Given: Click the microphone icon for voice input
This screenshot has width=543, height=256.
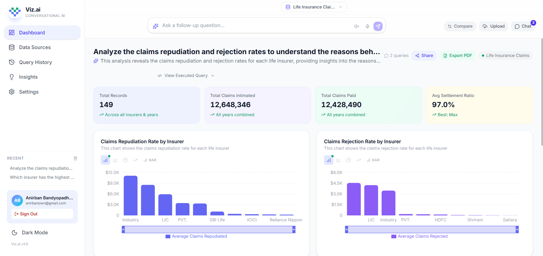Looking at the screenshot, I should [367, 26].
